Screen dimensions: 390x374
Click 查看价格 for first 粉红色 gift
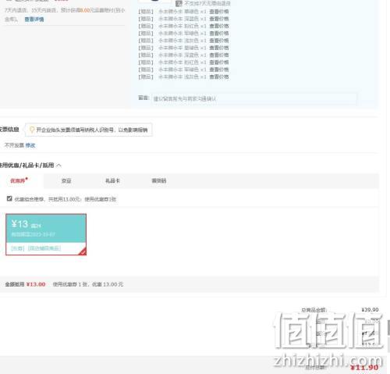[x=219, y=27]
